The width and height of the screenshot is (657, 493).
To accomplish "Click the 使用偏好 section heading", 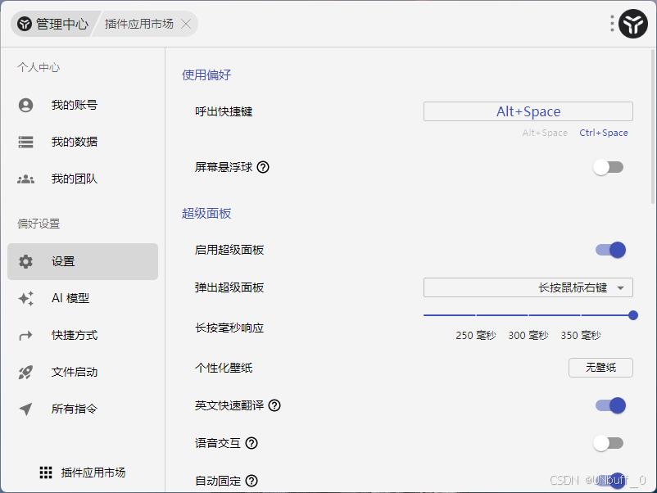I will coord(206,75).
